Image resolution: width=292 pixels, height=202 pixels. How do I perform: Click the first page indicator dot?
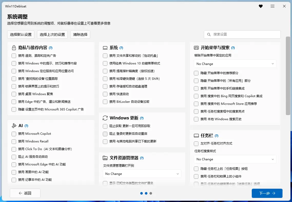(x=142, y=193)
